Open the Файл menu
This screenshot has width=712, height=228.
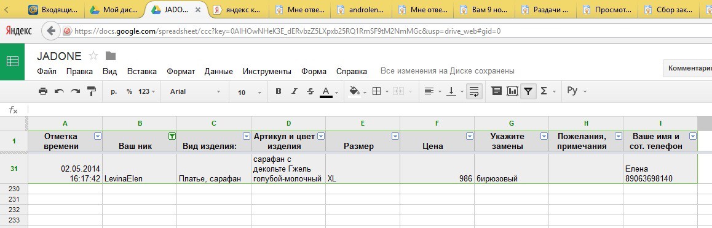click(47, 72)
